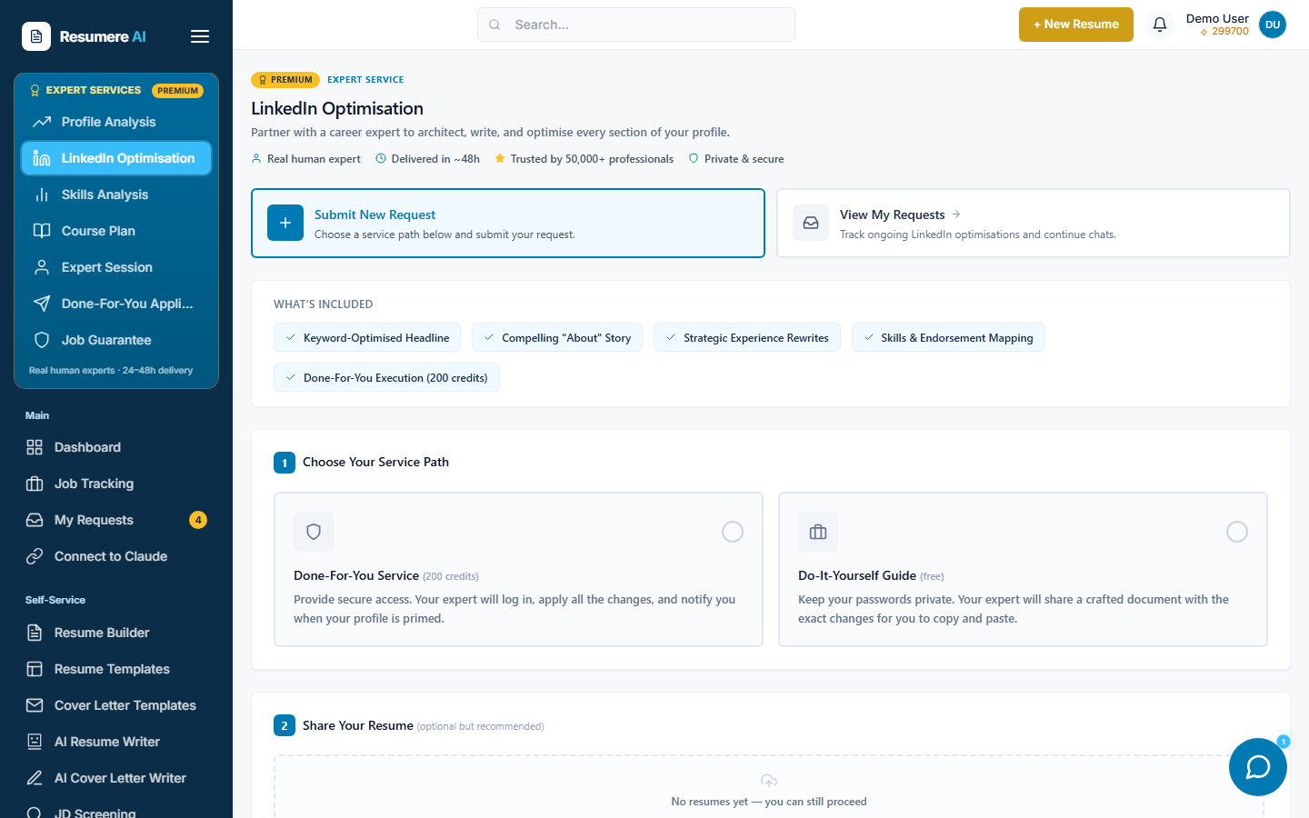Click the Submit New Request heading

coord(375,214)
